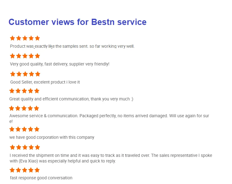
Task: Click the 'Good Seller, excelent product' review text
Action: click(x=45, y=82)
